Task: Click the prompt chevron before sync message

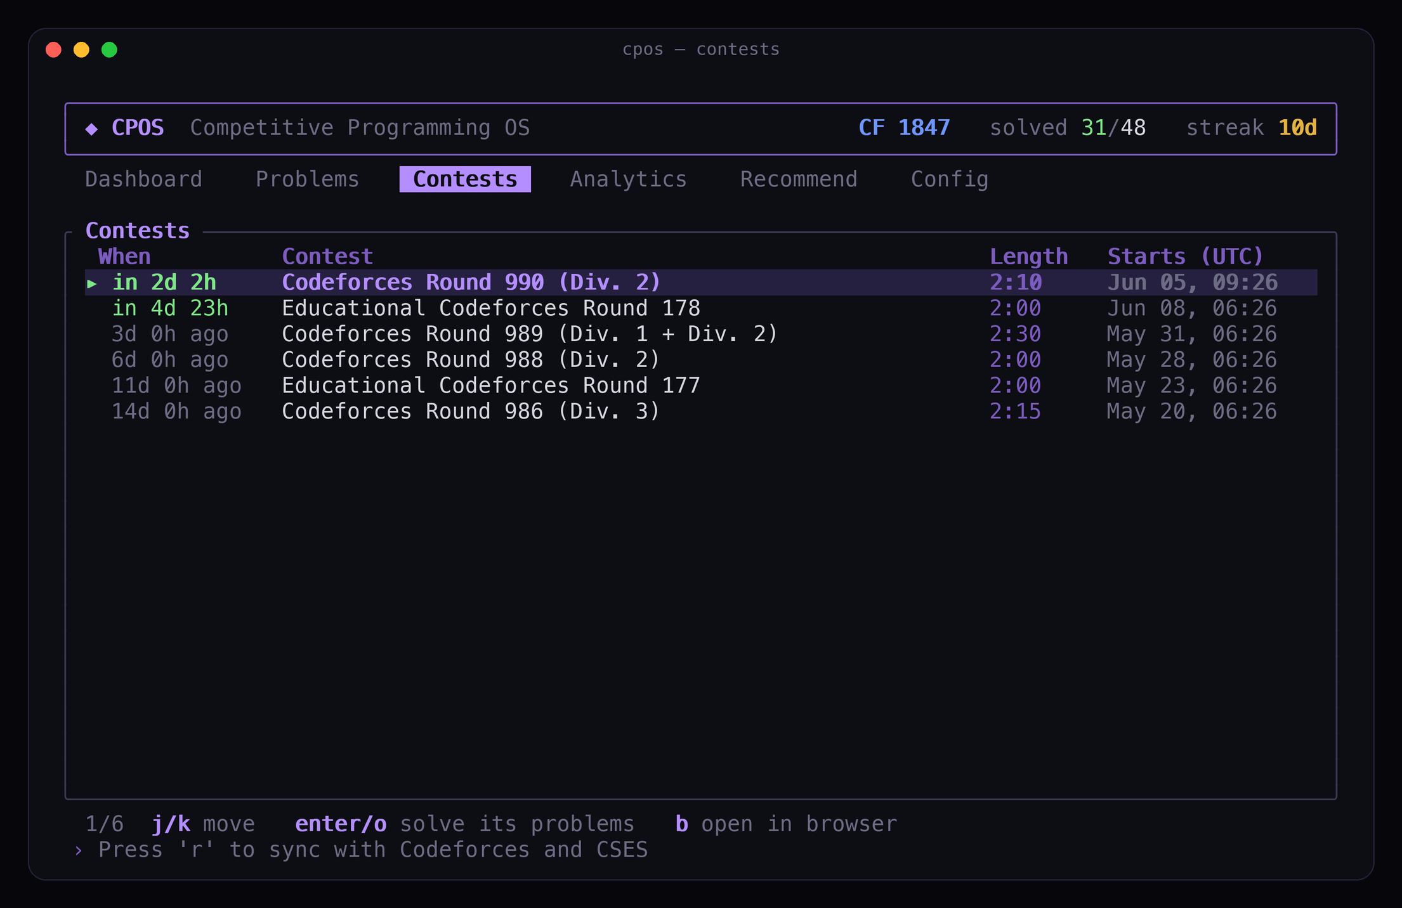Action: pyautogui.click(x=79, y=850)
